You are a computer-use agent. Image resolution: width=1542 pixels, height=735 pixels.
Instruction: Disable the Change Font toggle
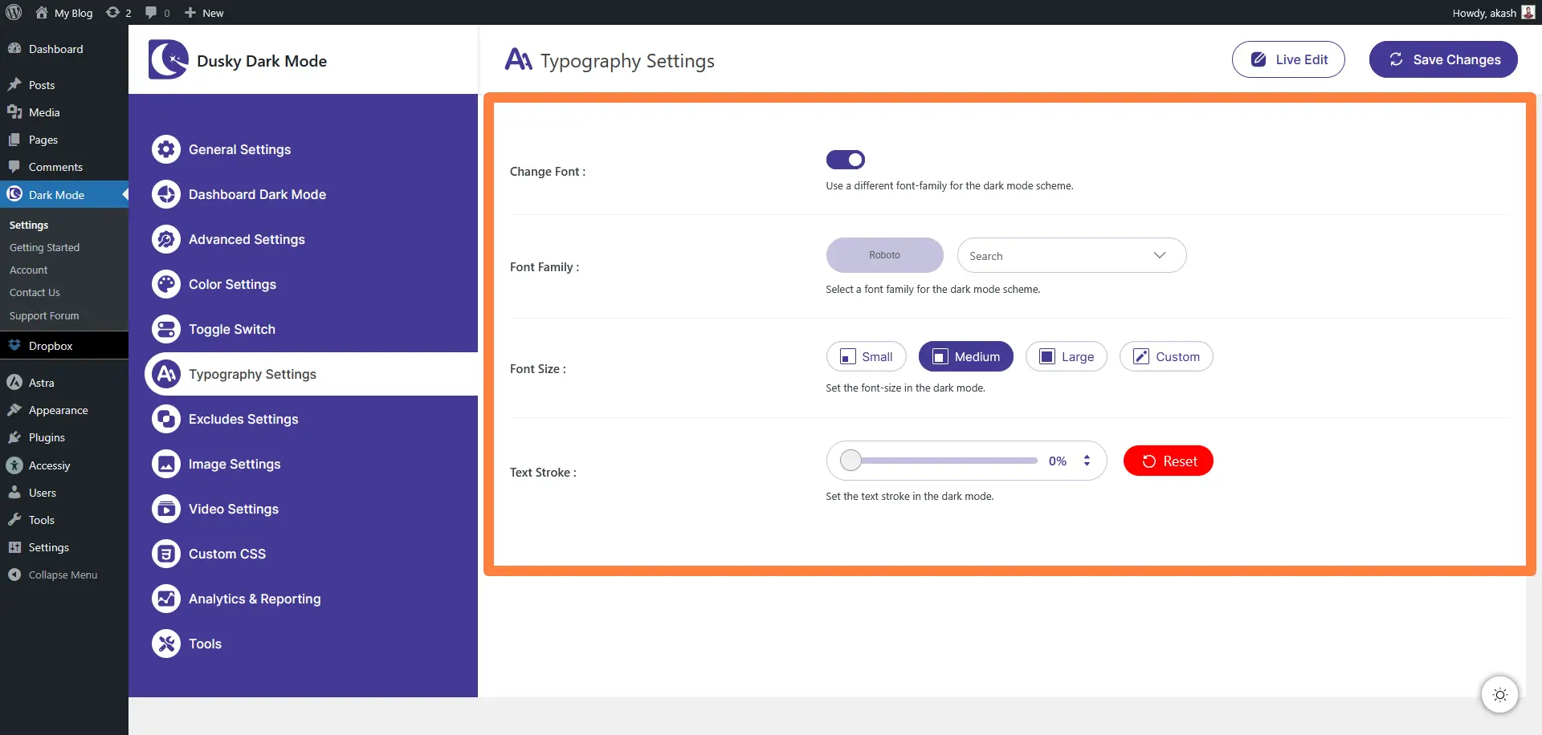point(845,160)
